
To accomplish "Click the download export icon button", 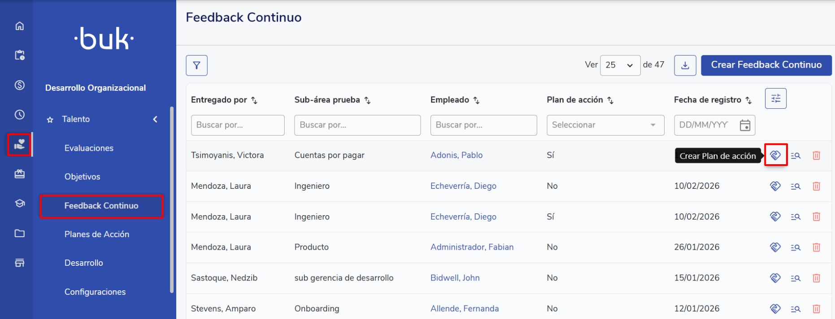I will 685,65.
